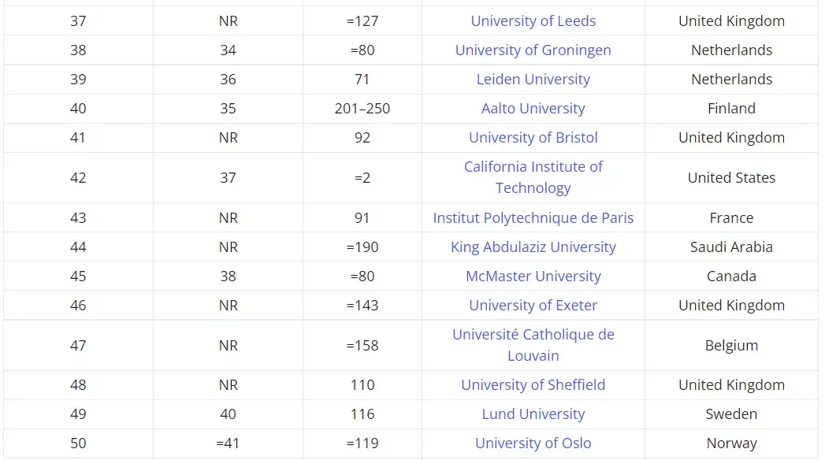The height and width of the screenshot is (460, 825).
Task: Click the Finland country cell
Action: [731, 109]
